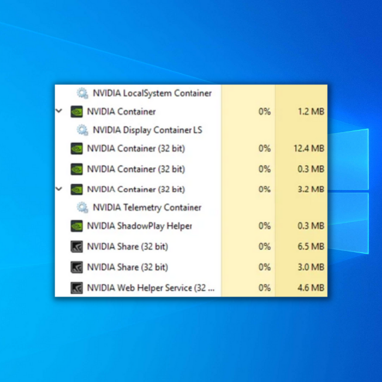The width and height of the screenshot is (382, 382).
Task: Click the green NVIDIA icon of the 1.2 MB NVIDIA Container
Action: [76, 111]
